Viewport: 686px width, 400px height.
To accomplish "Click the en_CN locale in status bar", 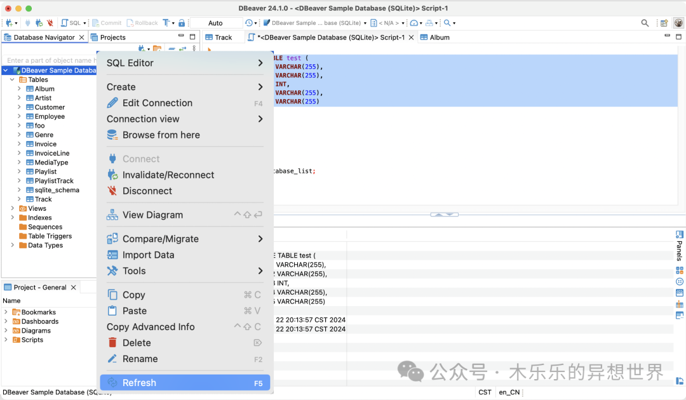I will pos(509,392).
